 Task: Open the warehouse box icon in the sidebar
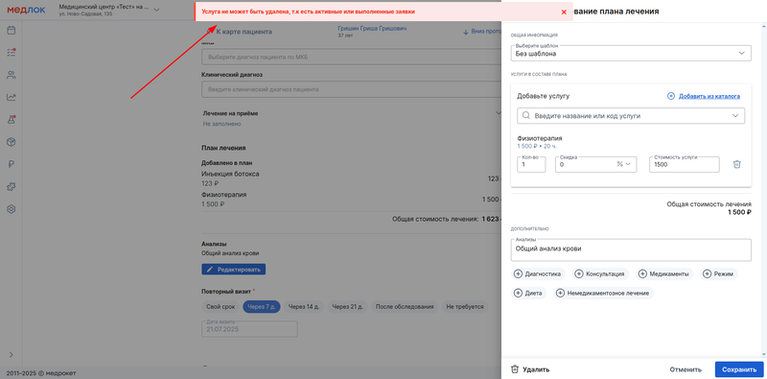[x=12, y=142]
